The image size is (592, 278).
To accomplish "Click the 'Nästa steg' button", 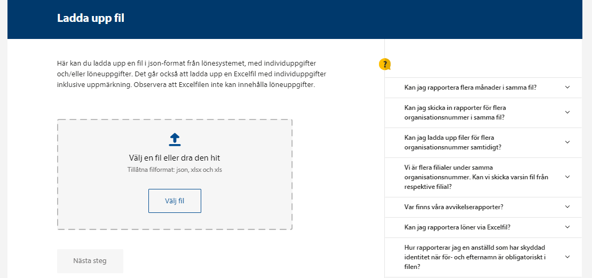I will (90, 261).
